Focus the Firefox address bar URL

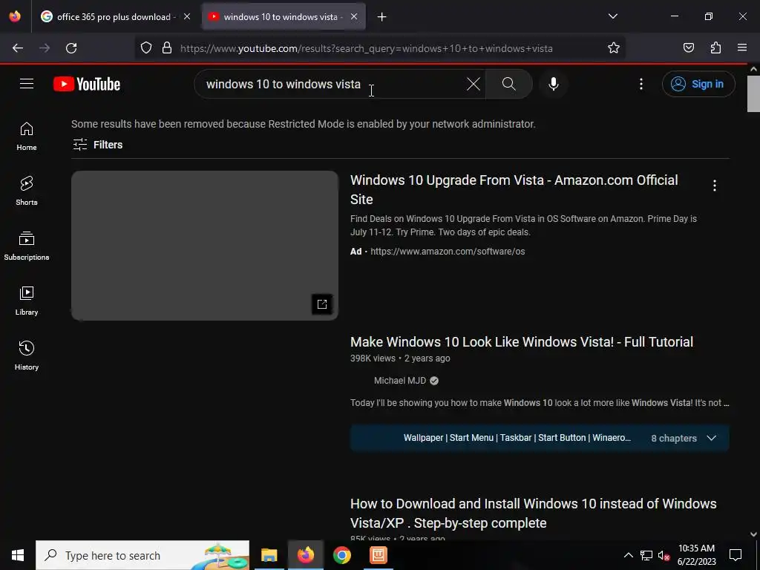(x=366, y=48)
